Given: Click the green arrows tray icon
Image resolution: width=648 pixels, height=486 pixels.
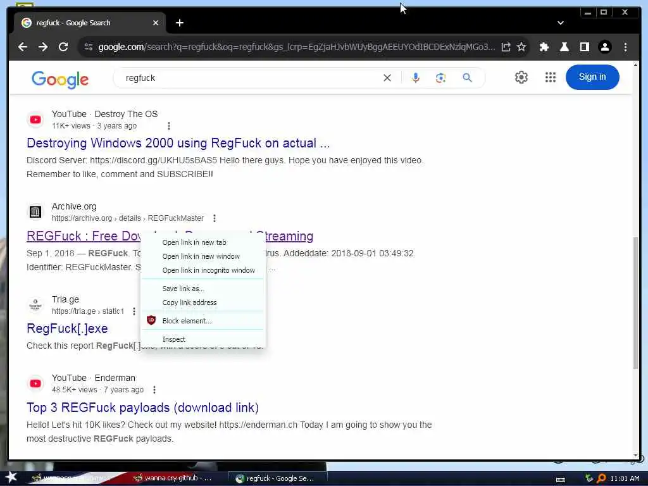Looking at the screenshot, I should pos(589,478).
